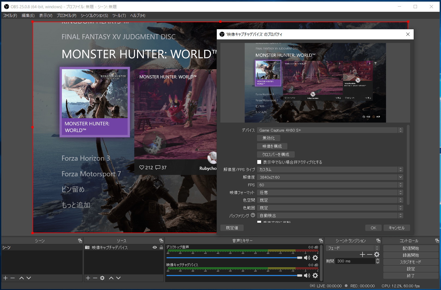Open 色空間 dropdown
This screenshot has height=290, width=441.
pyautogui.click(x=330, y=200)
